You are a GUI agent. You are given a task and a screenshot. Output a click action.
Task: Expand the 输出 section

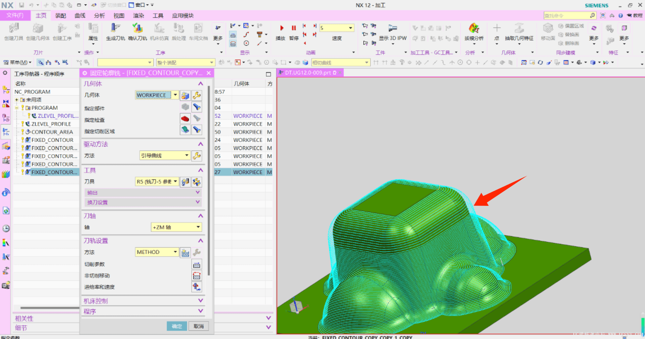(x=143, y=192)
